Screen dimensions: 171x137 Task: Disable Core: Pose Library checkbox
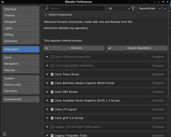click(52, 75)
